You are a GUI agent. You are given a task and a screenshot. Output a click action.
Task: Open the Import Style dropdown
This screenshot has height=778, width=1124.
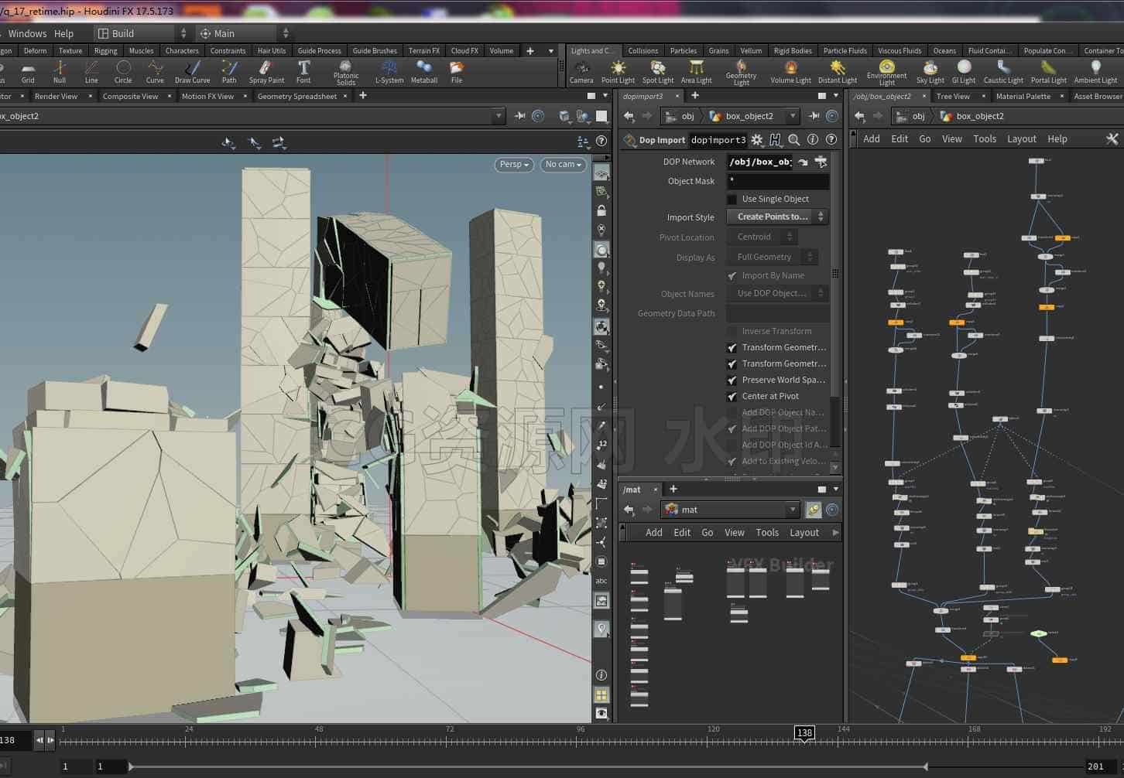tap(778, 217)
